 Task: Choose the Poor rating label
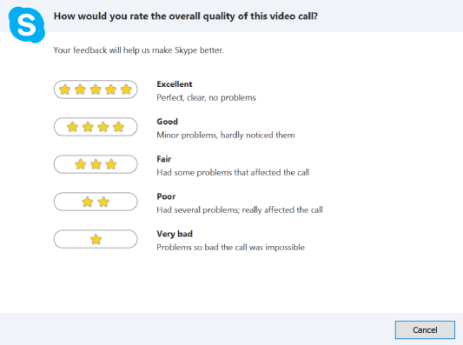(166, 196)
